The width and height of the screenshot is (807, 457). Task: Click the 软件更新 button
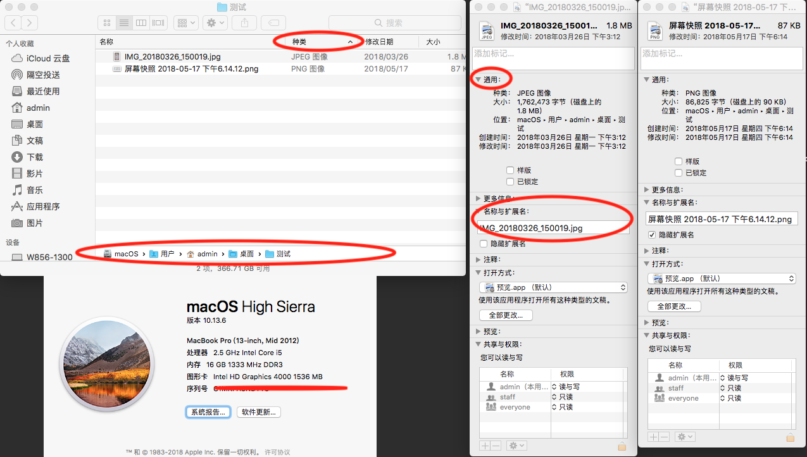[x=258, y=412]
